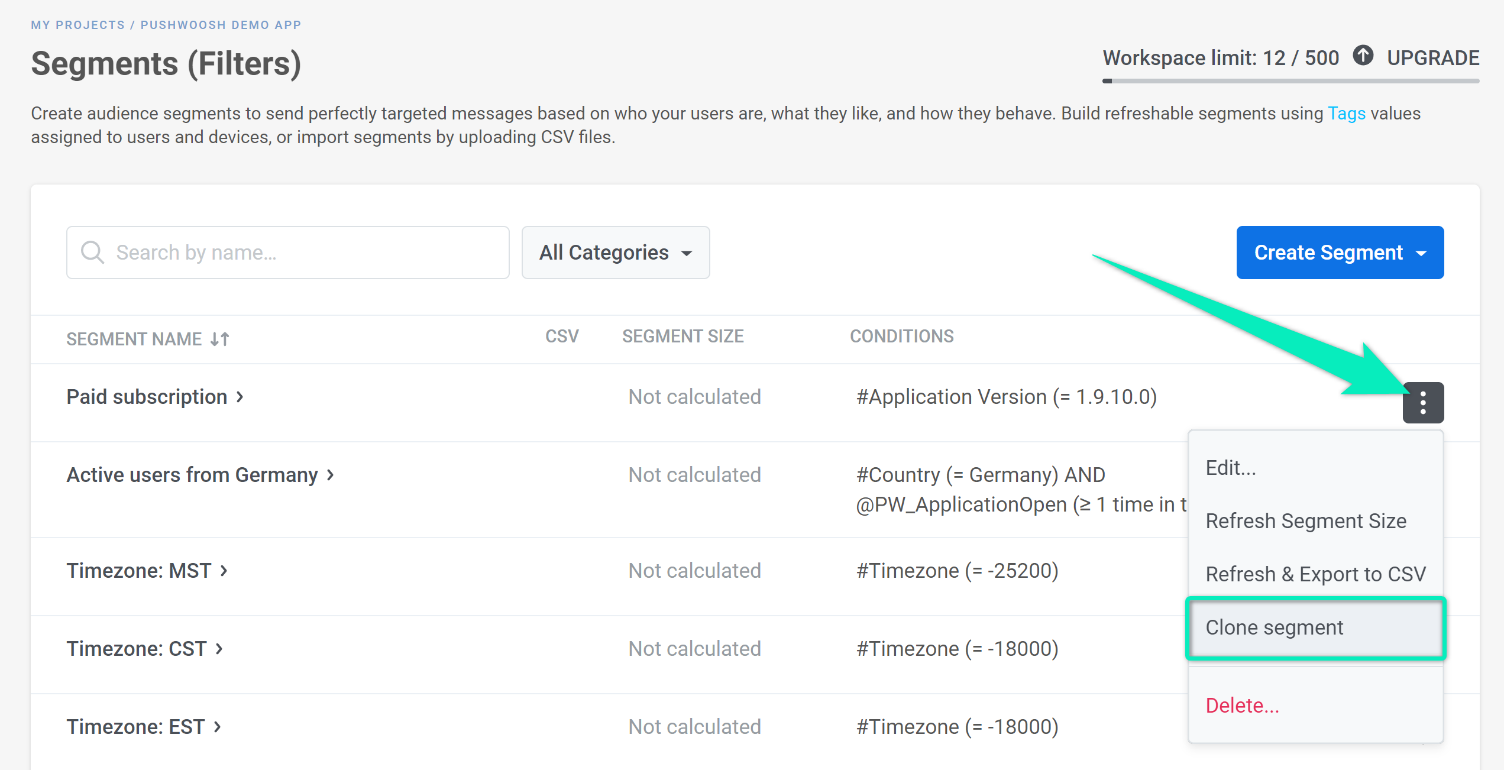Image resolution: width=1504 pixels, height=770 pixels.
Task: Click the search magnifier icon
Action: [x=92, y=253]
